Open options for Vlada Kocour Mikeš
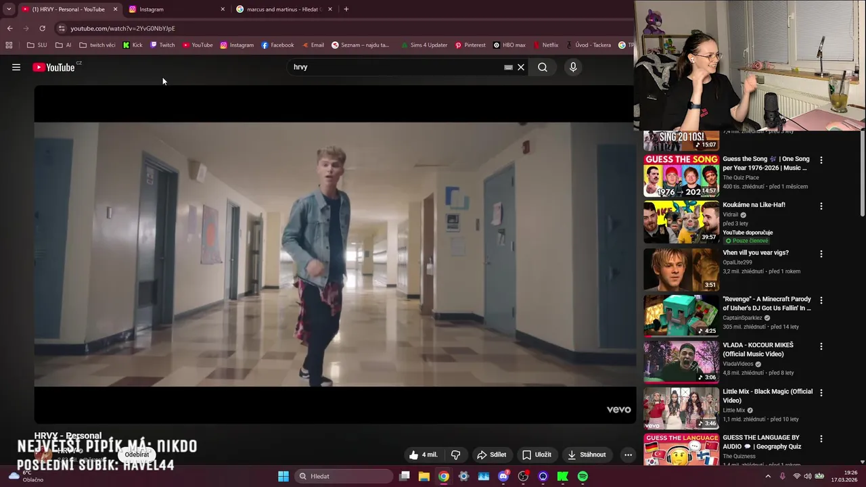This screenshot has width=866, height=487. tap(821, 346)
